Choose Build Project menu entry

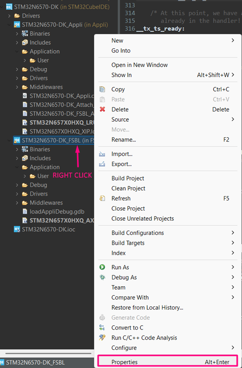(128, 178)
